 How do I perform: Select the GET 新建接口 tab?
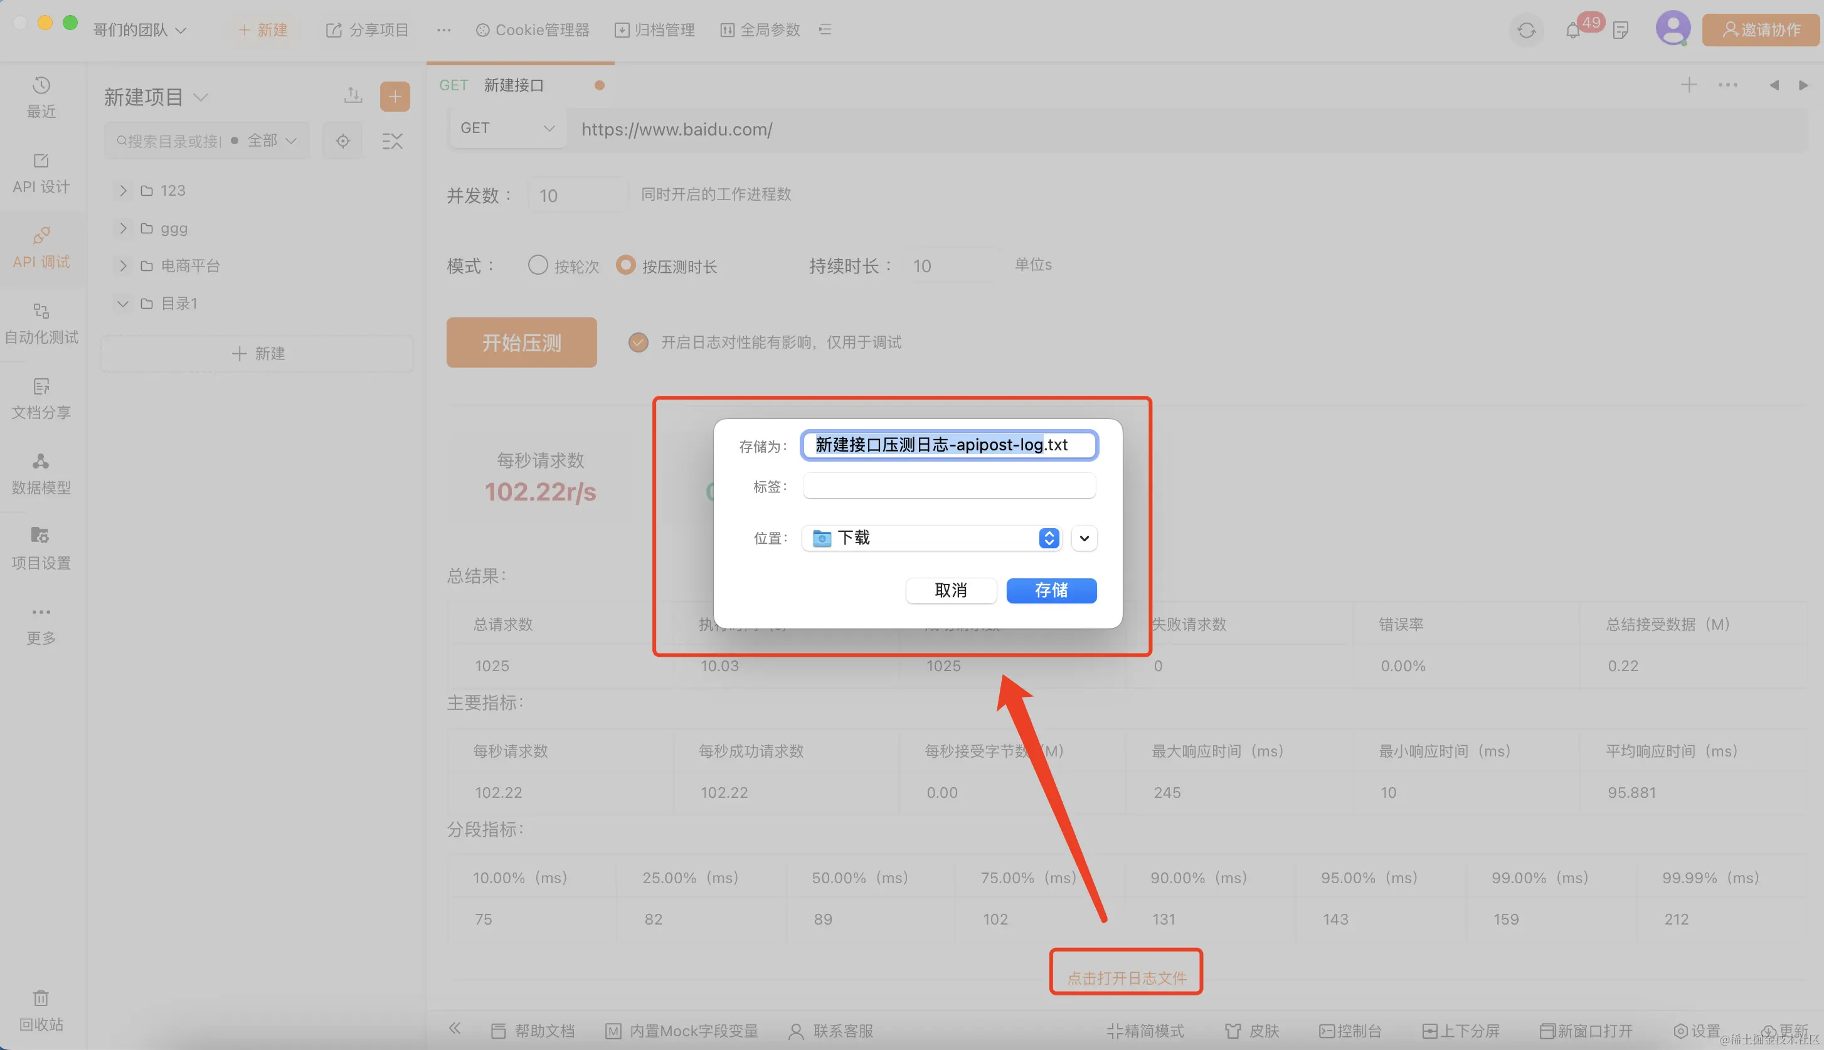pos(520,85)
